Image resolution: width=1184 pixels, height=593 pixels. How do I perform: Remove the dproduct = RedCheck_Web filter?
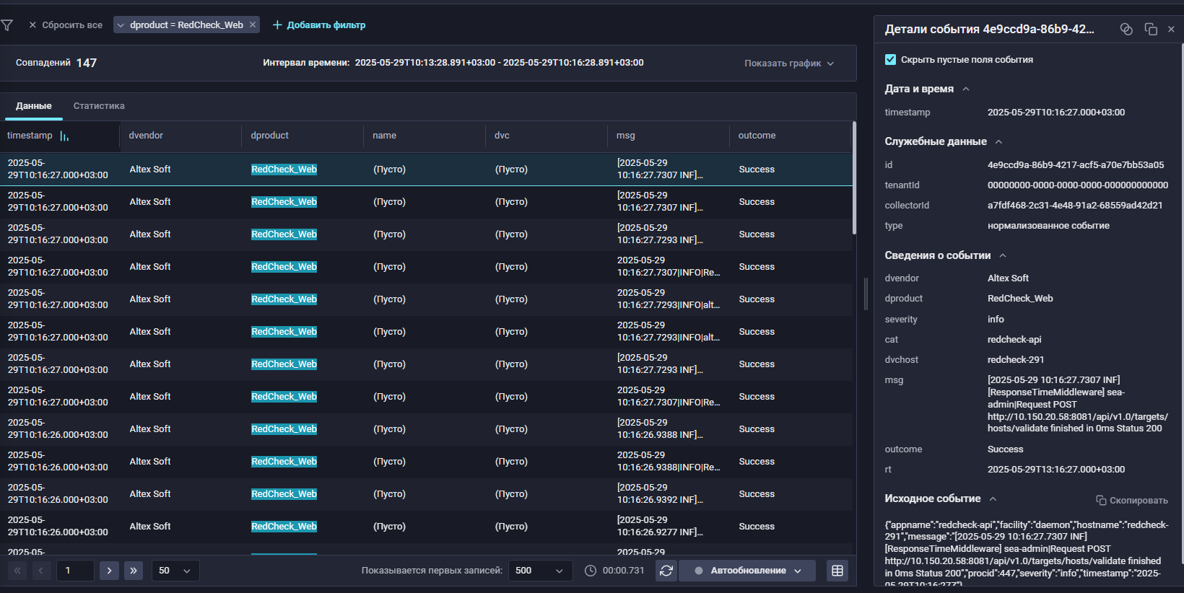pos(253,25)
